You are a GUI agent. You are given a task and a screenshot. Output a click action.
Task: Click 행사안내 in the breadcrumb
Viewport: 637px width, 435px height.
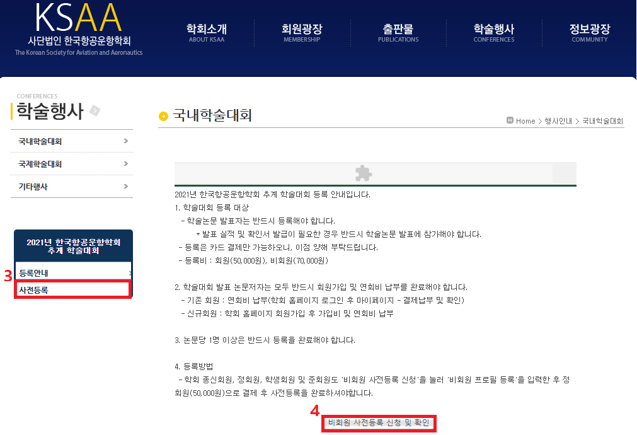pos(558,121)
